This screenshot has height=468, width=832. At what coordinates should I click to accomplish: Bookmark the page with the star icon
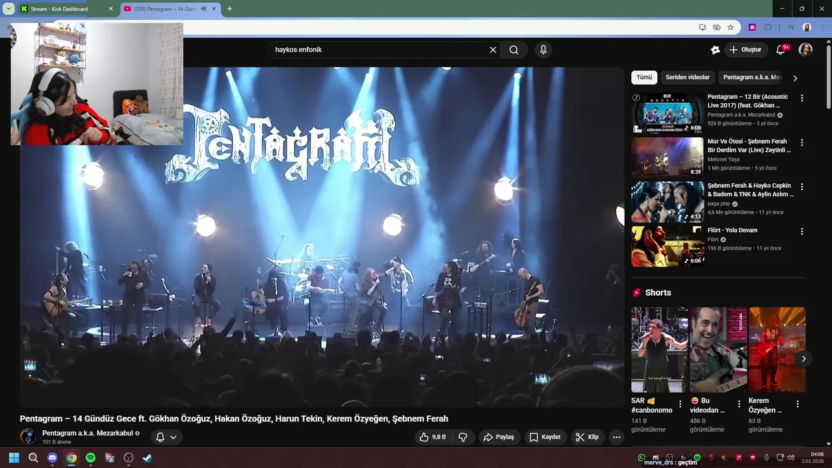pos(731,27)
